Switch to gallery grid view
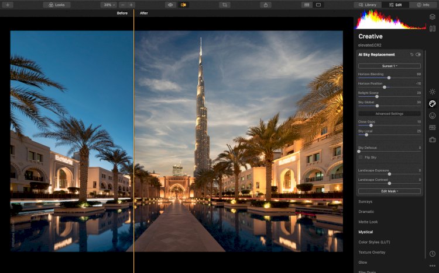The image size is (439, 273). (307, 5)
